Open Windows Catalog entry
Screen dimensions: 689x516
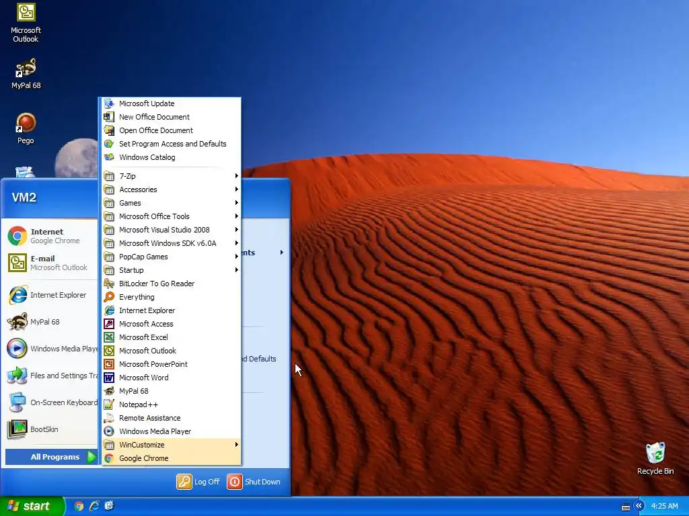pos(172,157)
